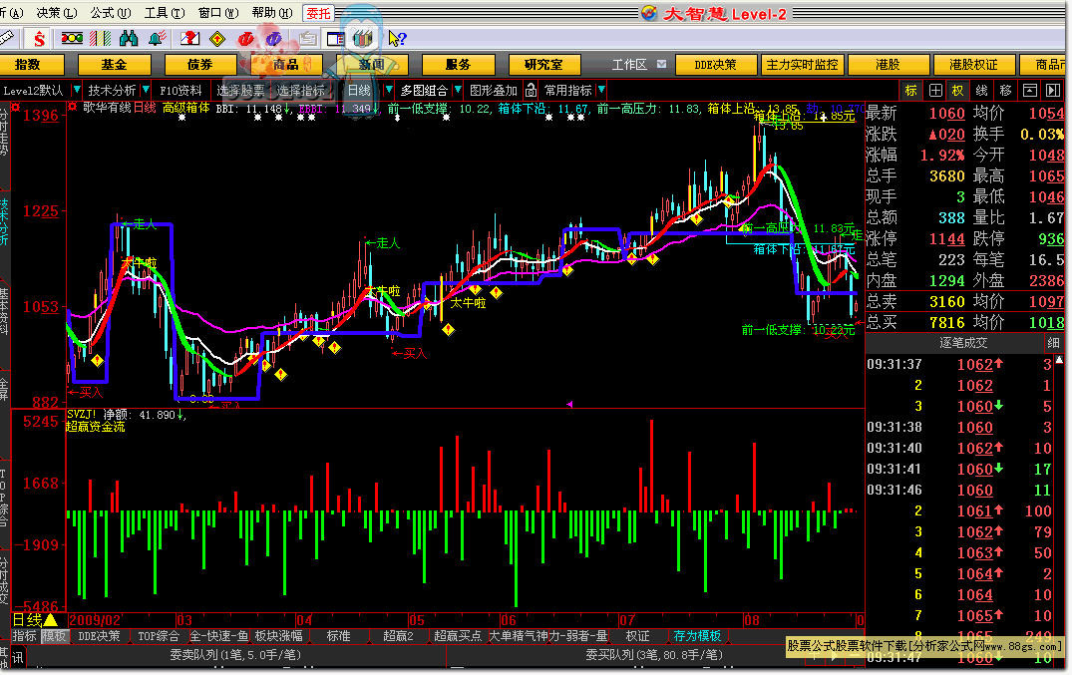This screenshot has height=675, width=1072.
Task: Click the alarm bell alert icon
Action: (x=158, y=38)
